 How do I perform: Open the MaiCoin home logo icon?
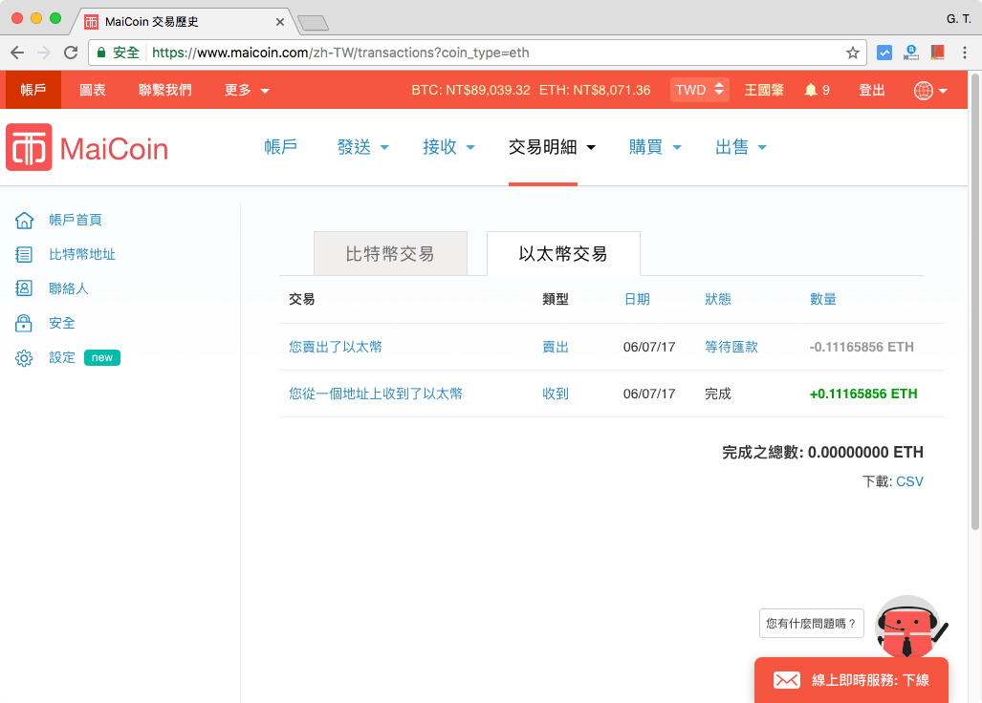pos(28,148)
